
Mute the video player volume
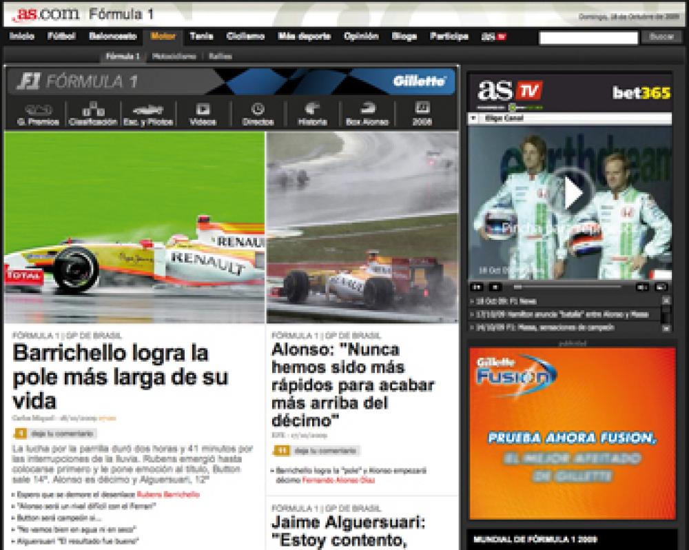coord(642,287)
